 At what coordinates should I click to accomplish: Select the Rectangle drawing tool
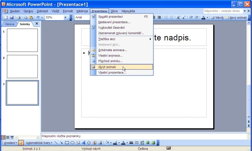point(67,143)
